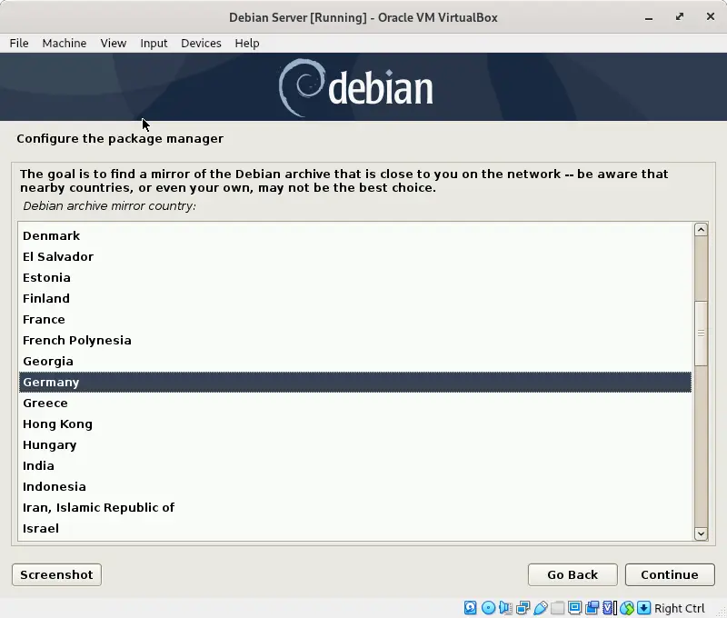Open the Devices menu

pyautogui.click(x=201, y=43)
